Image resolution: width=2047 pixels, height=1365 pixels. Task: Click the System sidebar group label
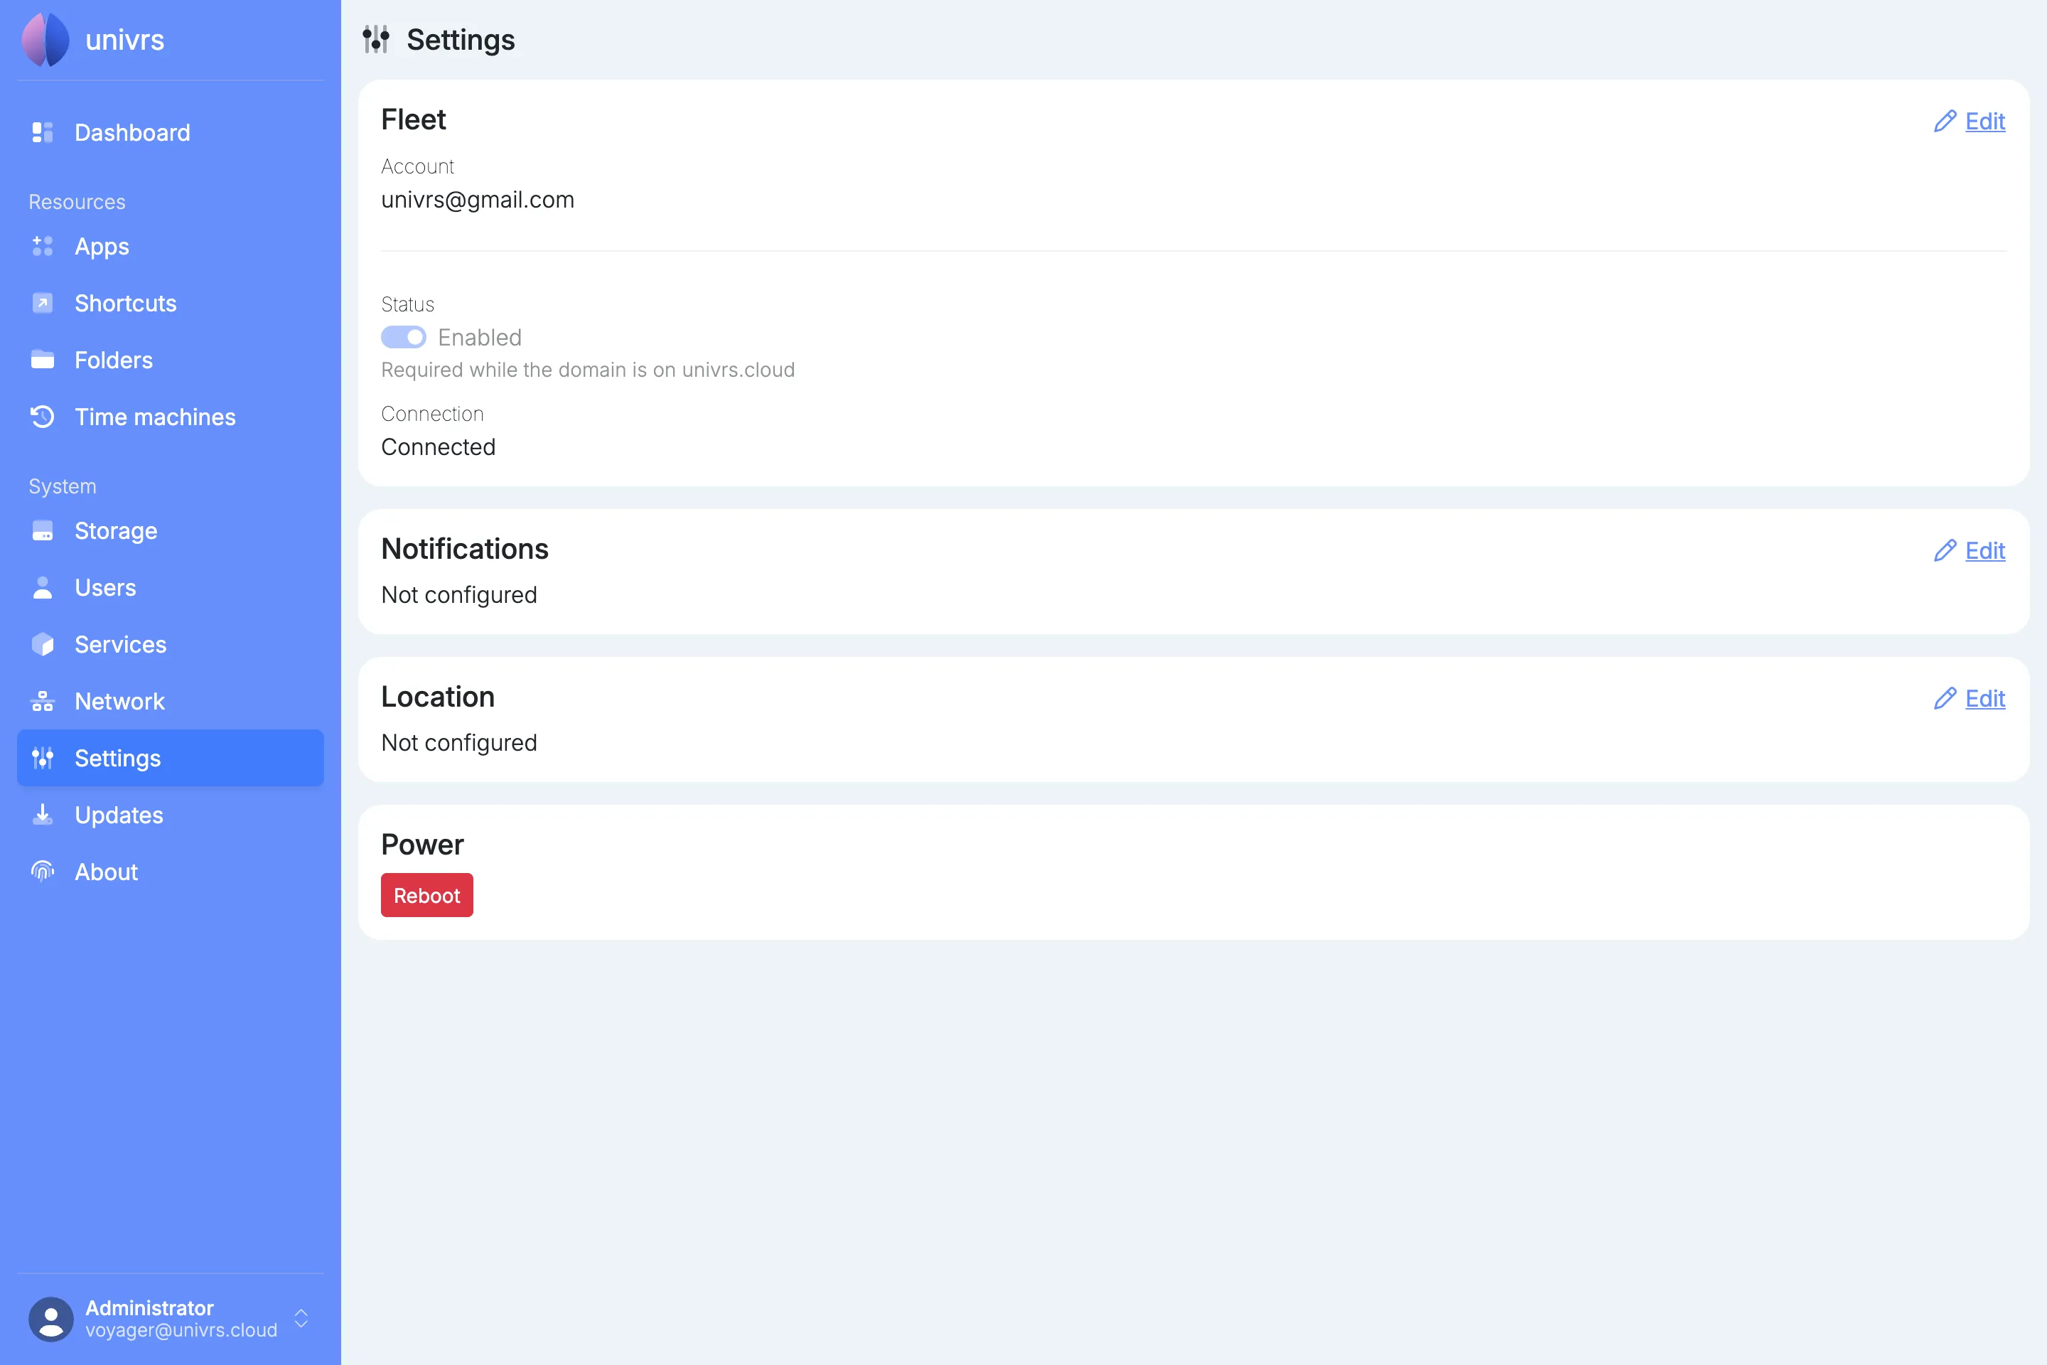tap(62, 486)
